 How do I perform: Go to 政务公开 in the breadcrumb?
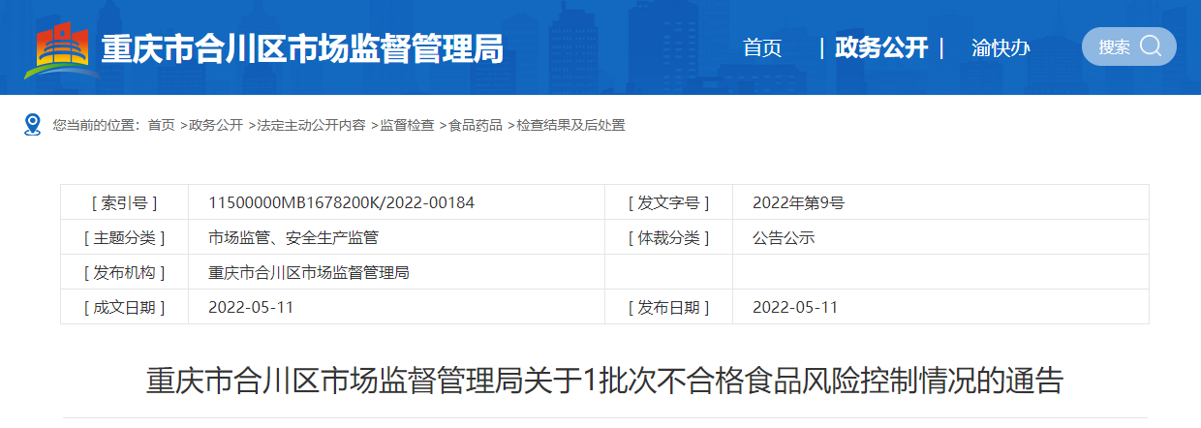(x=216, y=125)
